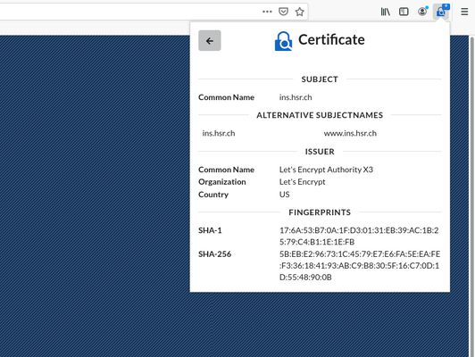The height and width of the screenshot is (357, 475).
Task: Select country value US
Action: coord(284,195)
